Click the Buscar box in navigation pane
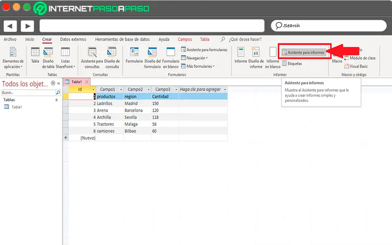 point(28,93)
